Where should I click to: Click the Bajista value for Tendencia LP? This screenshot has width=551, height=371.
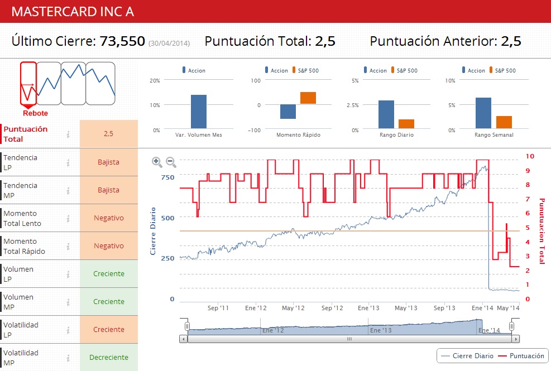pyautogui.click(x=108, y=162)
